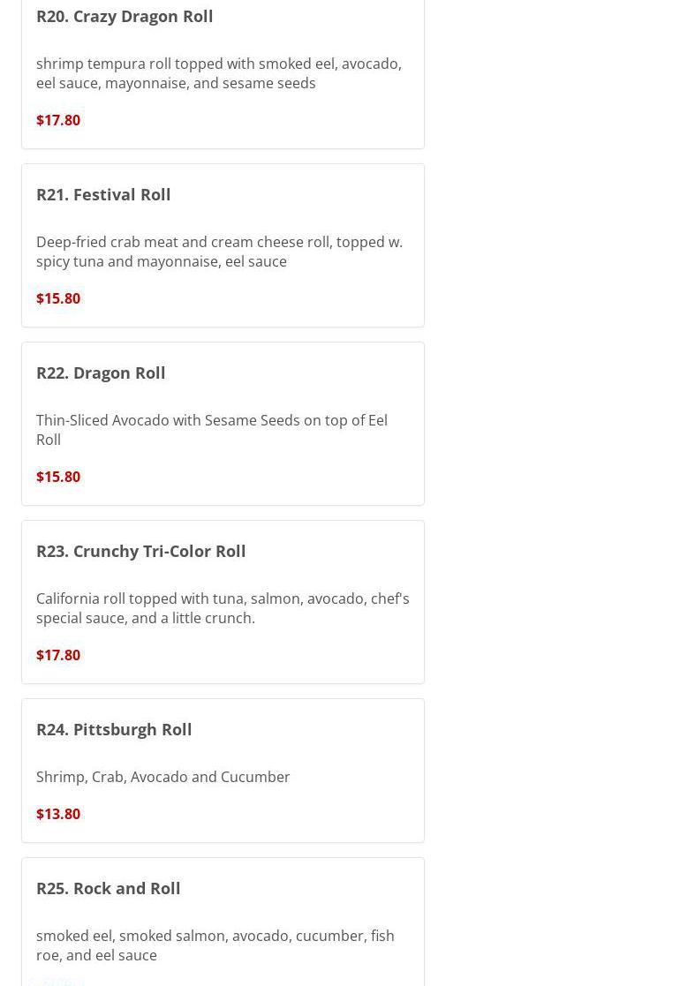Click the $15.80 price under Dragon Roll
This screenshot has height=986, width=680.
click(x=58, y=477)
